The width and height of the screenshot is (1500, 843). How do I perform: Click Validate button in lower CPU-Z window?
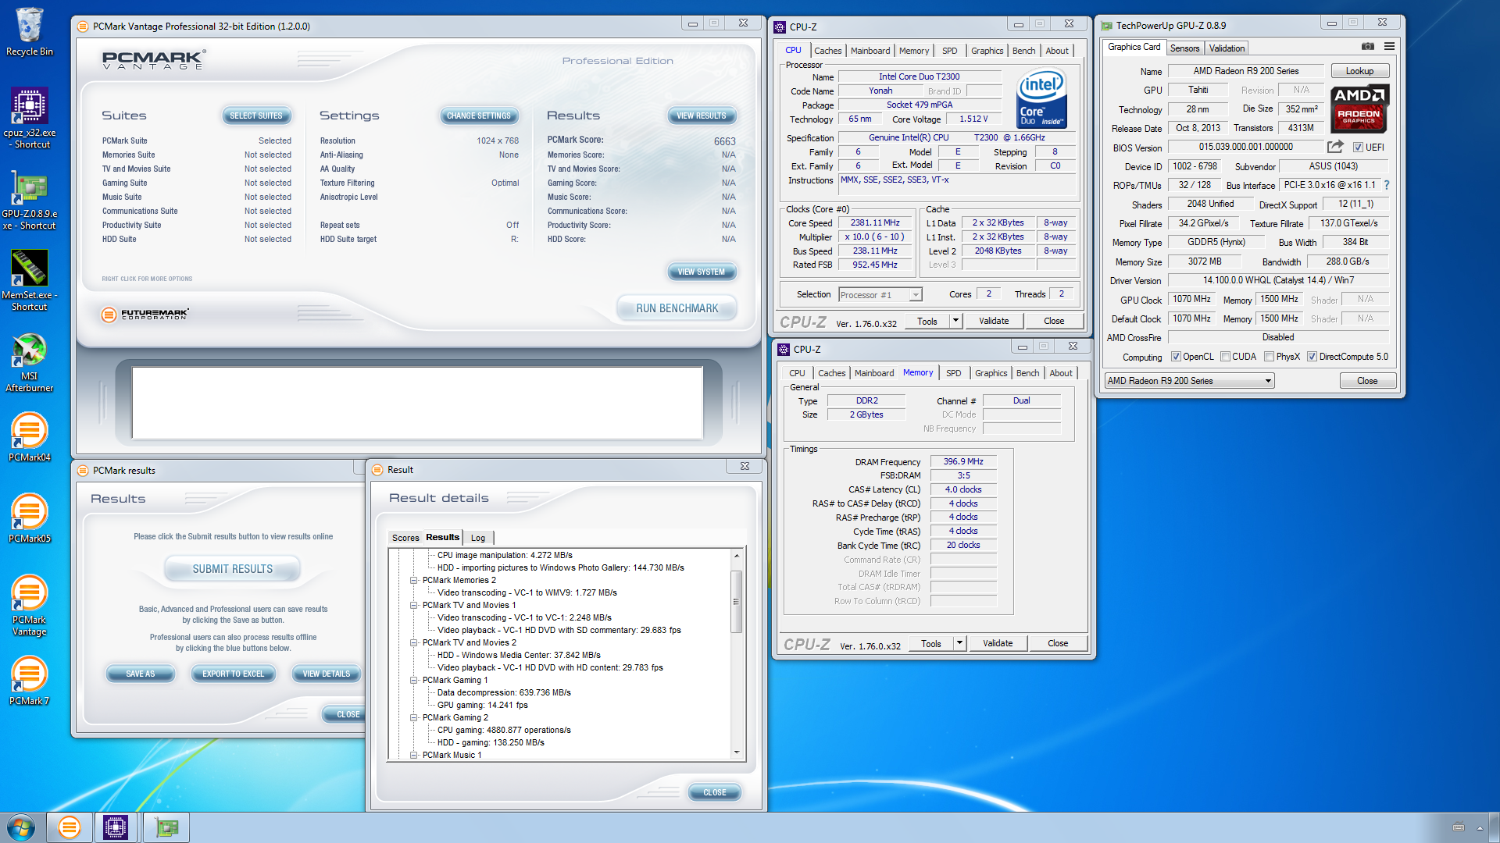tap(997, 643)
